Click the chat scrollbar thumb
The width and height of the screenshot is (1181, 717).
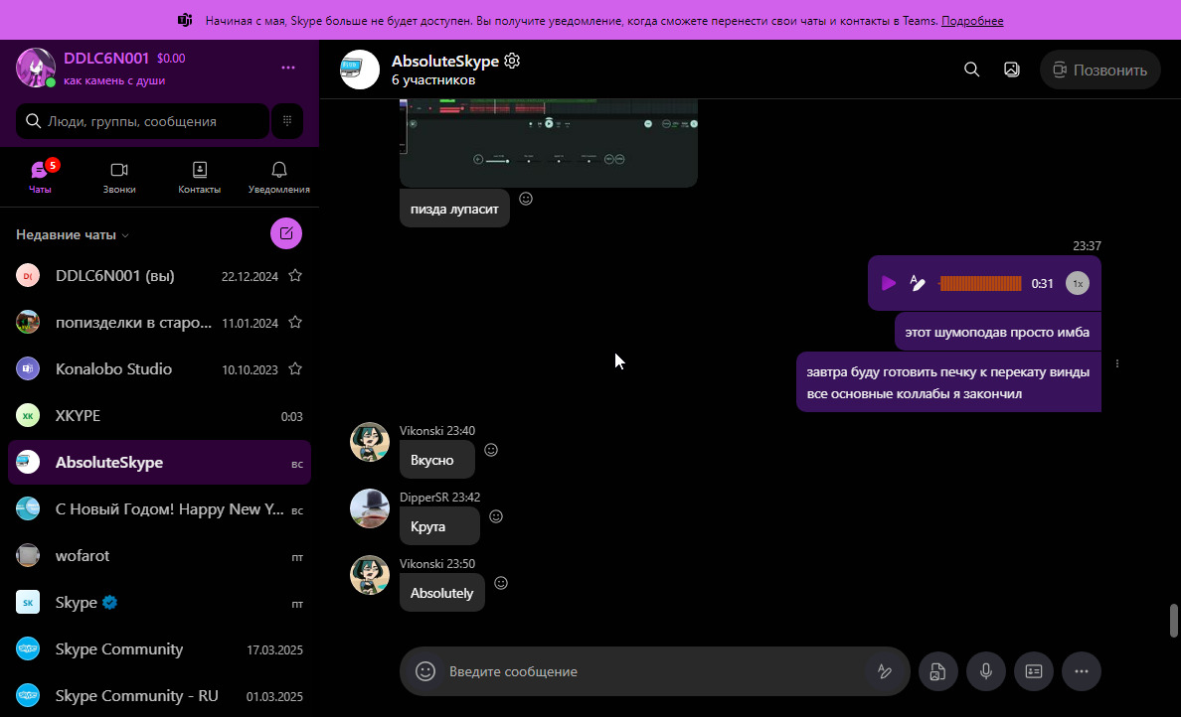click(1173, 620)
